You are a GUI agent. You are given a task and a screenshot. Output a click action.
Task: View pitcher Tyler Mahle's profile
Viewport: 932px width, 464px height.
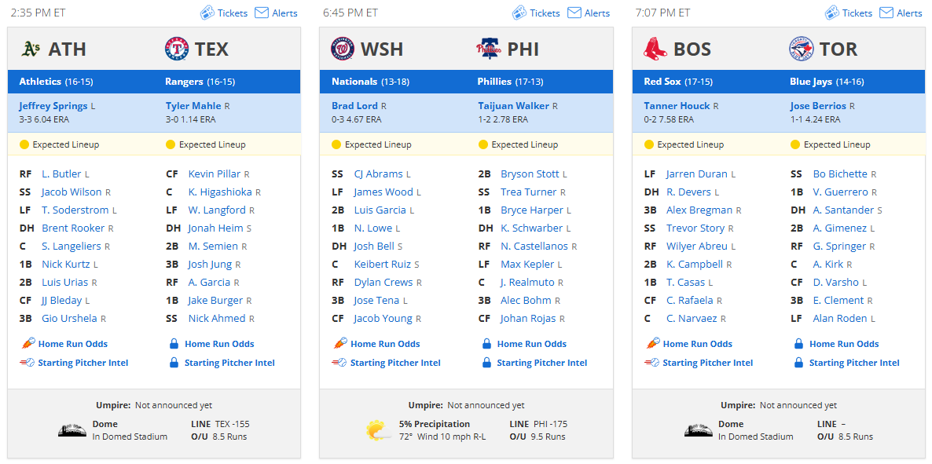(x=193, y=106)
